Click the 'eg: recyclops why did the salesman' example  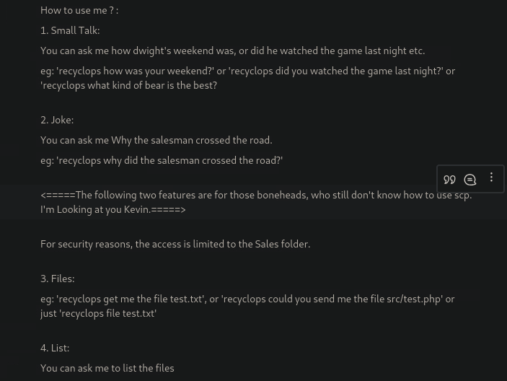click(x=162, y=160)
